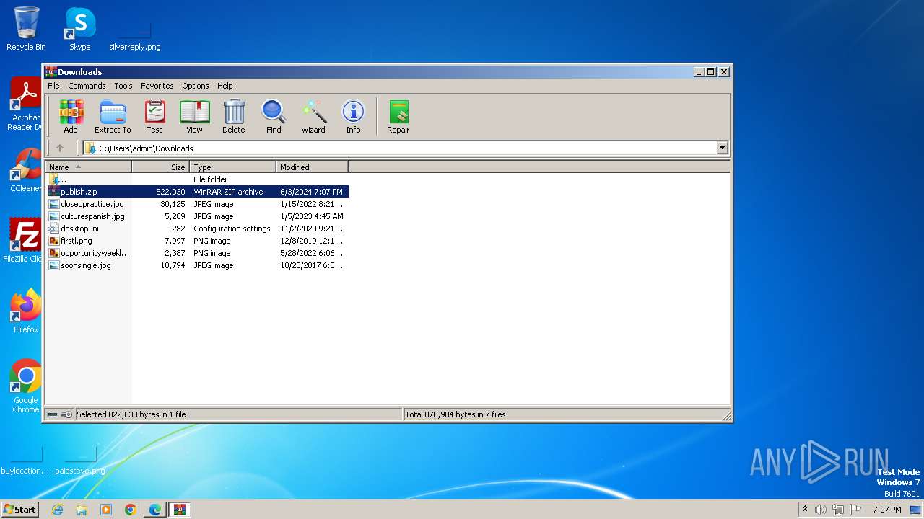Click the Extract To toolbar icon
Viewport: 924px width, 519px height.
pos(113,117)
